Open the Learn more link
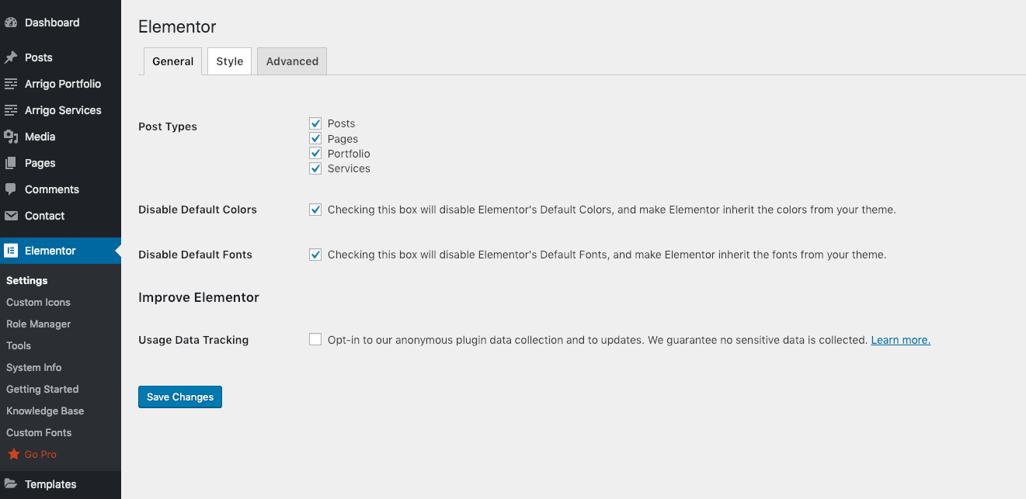The width and height of the screenshot is (1026, 499). (x=900, y=340)
